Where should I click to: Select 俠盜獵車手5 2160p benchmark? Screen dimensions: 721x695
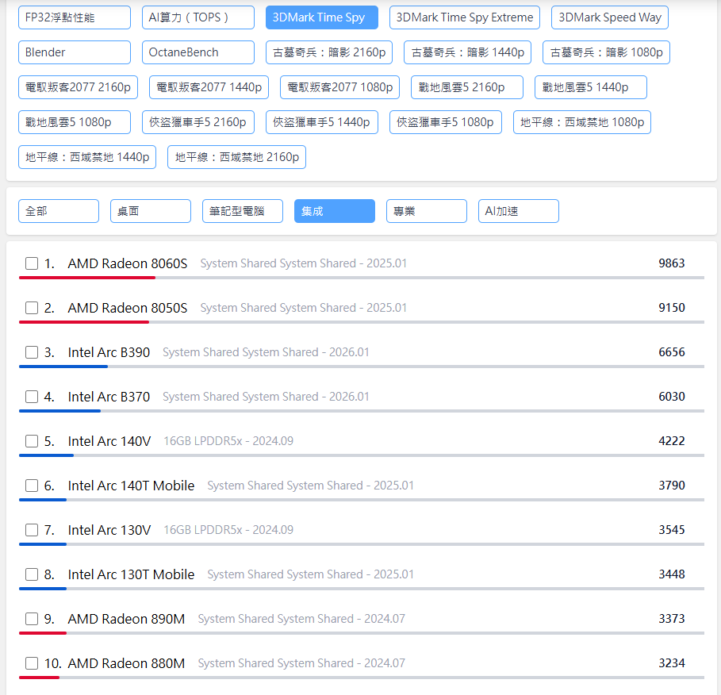coord(198,122)
